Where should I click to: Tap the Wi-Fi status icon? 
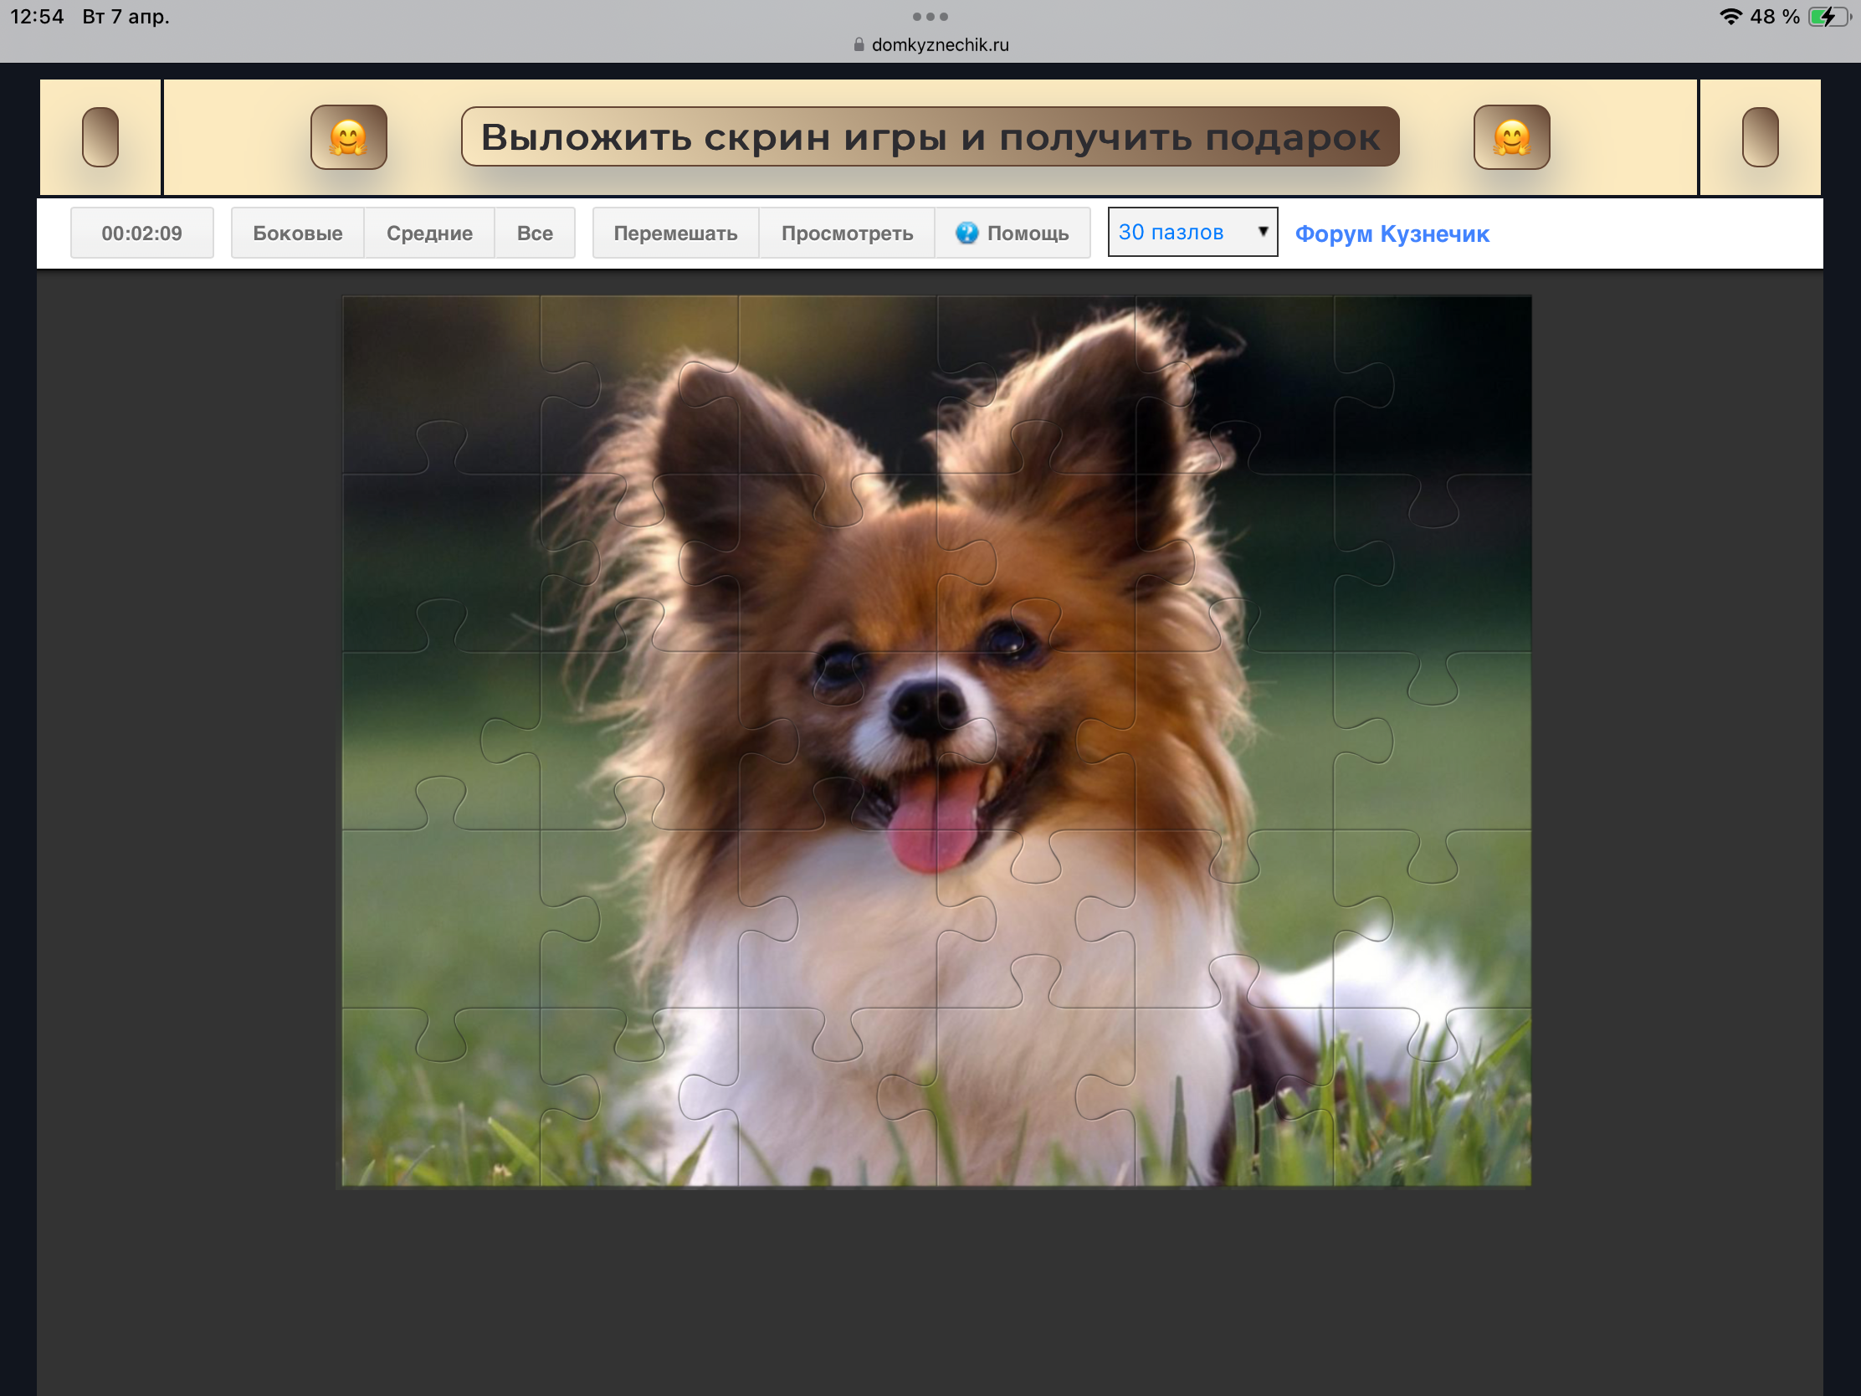1730,17
